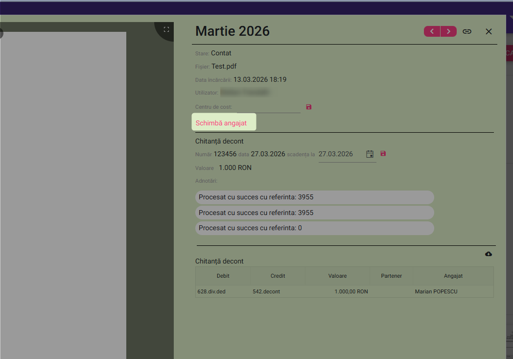Click the Marian POPESCU employee cell
513x359 pixels.
coord(436,291)
